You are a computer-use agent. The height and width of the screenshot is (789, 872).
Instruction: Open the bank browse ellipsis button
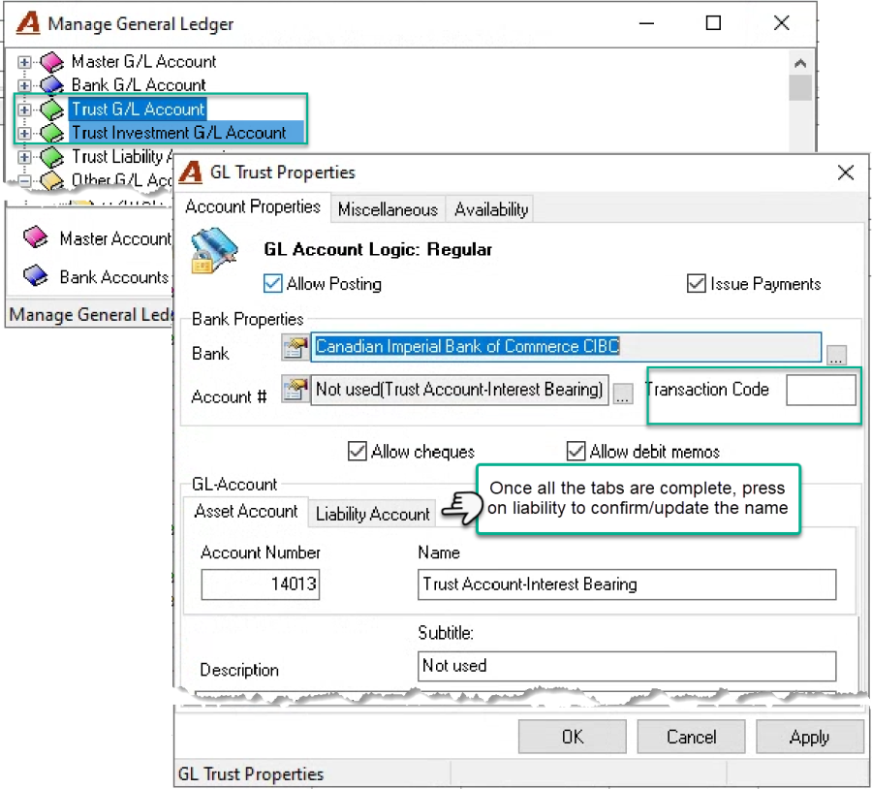click(836, 356)
